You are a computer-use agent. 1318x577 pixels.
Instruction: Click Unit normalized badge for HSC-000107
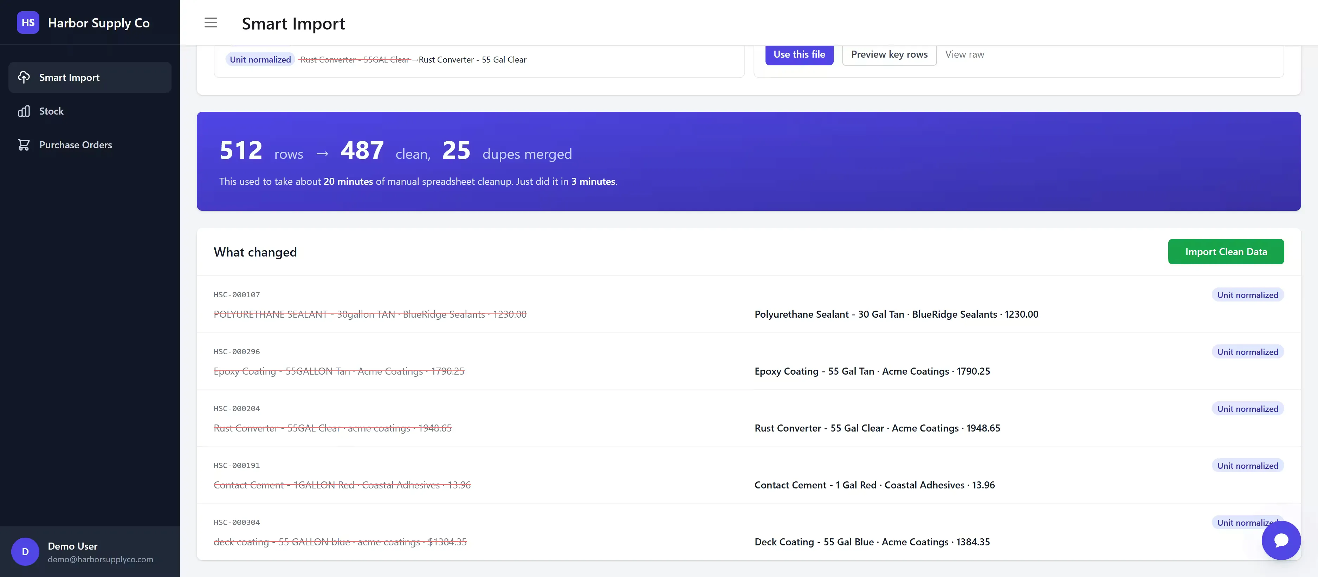1247,294
